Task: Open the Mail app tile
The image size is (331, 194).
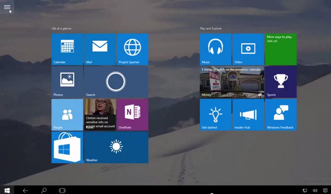Action: [100, 49]
